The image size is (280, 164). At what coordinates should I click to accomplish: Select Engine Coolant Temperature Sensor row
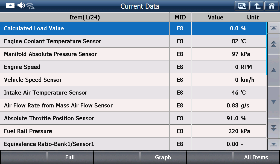(x=133, y=41)
